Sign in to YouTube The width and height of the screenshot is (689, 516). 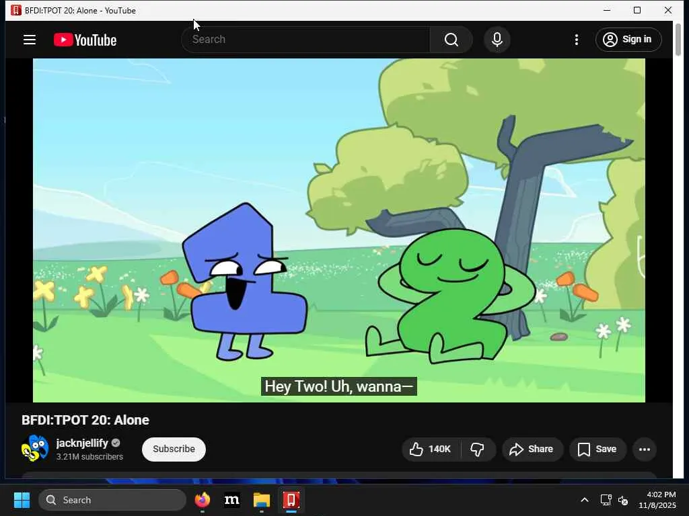click(628, 40)
